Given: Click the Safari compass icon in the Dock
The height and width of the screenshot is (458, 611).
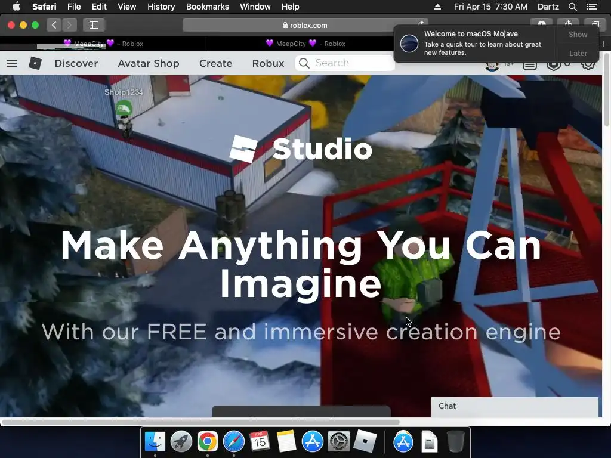Looking at the screenshot, I should tap(234, 442).
